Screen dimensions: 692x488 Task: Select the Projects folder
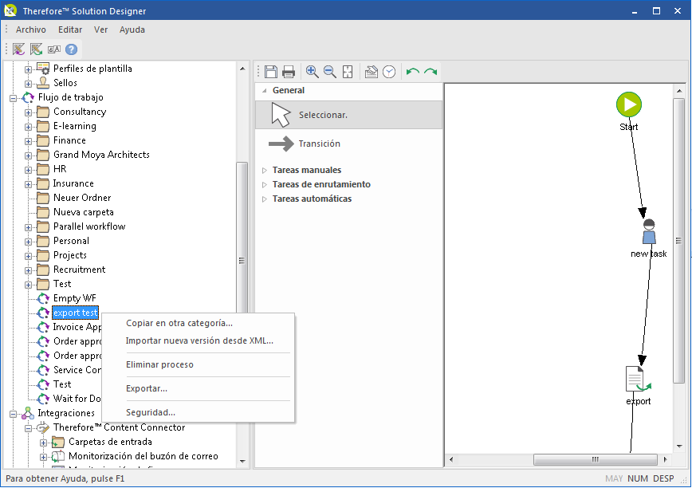(x=69, y=255)
